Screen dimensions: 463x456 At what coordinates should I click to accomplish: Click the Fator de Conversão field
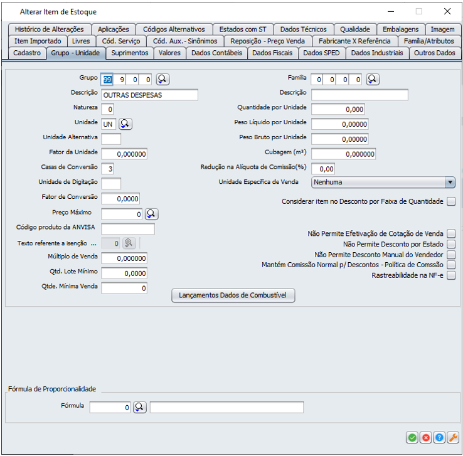tap(120, 199)
